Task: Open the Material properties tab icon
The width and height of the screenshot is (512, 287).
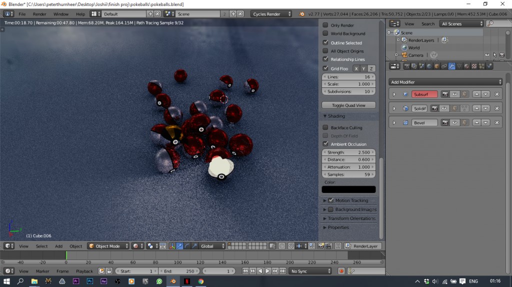Action: (x=466, y=66)
